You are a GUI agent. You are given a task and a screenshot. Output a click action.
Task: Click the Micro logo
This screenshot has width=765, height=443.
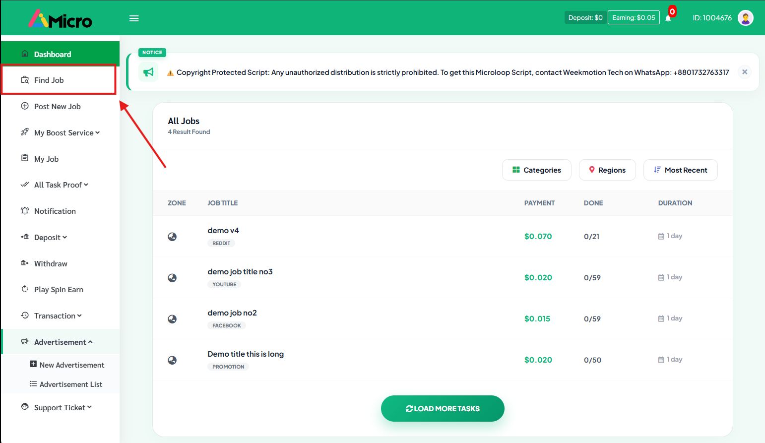click(x=60, y=19)
